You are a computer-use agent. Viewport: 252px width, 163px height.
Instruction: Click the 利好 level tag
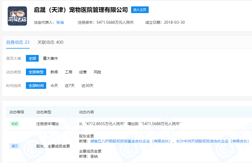pyautogui.click(x=15, y=124)
